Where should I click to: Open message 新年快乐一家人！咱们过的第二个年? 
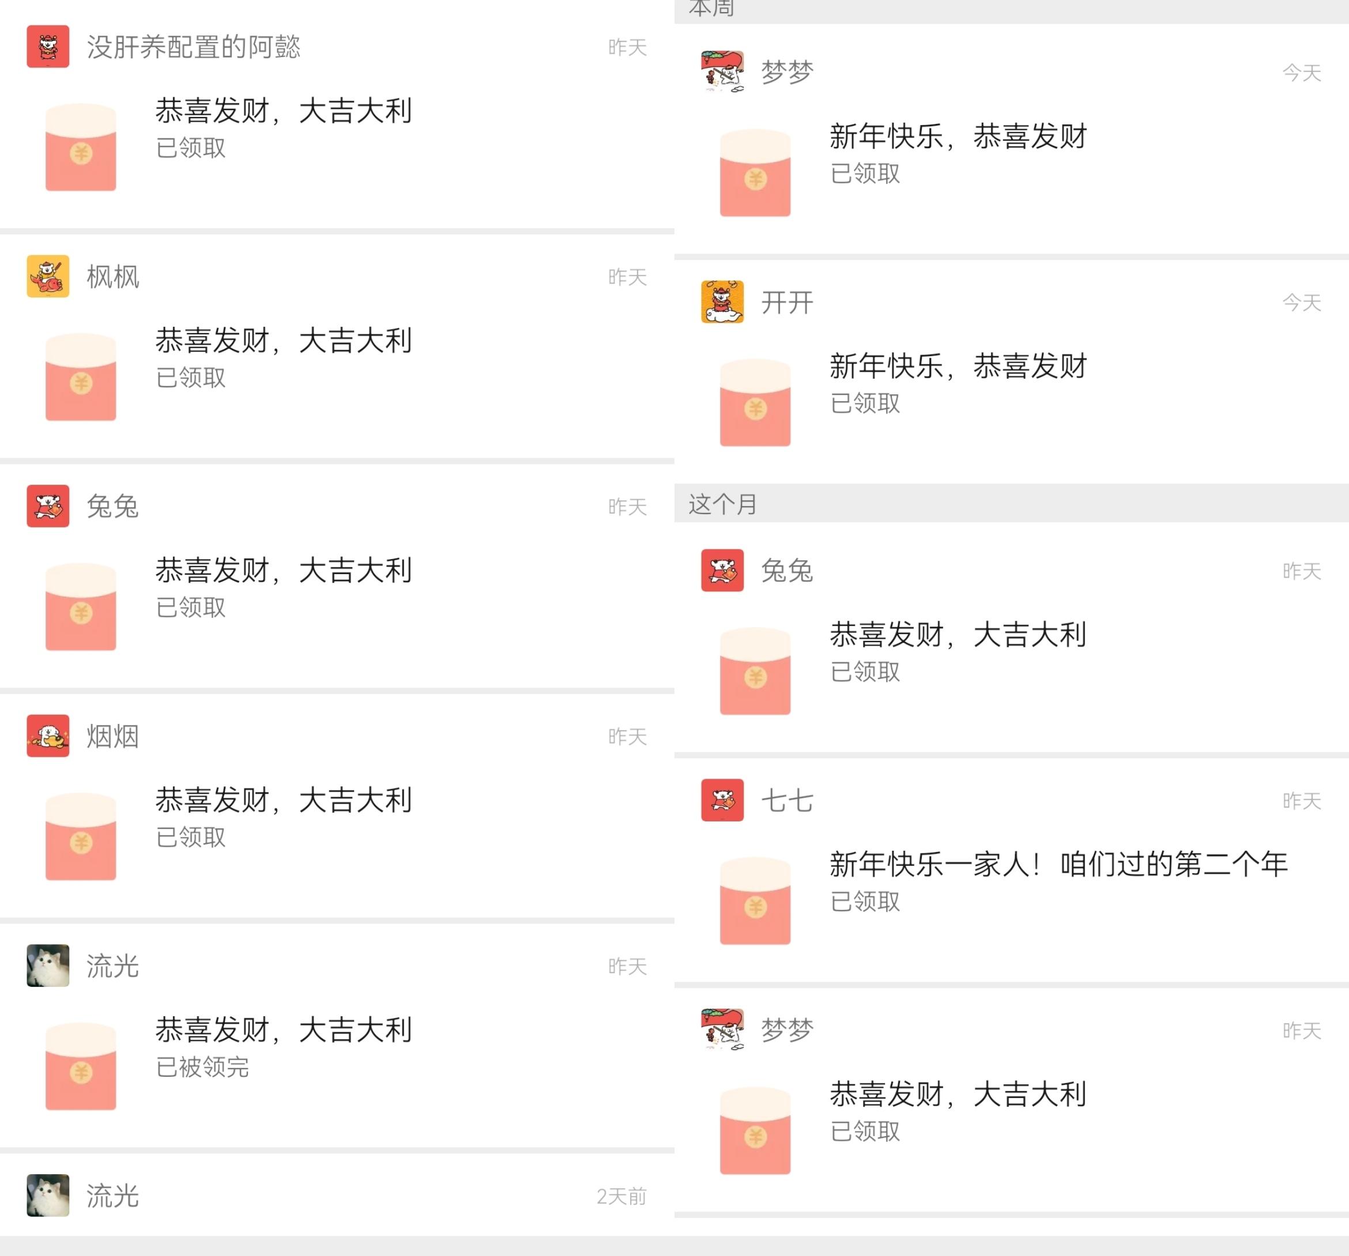(x=1058, y=865)
